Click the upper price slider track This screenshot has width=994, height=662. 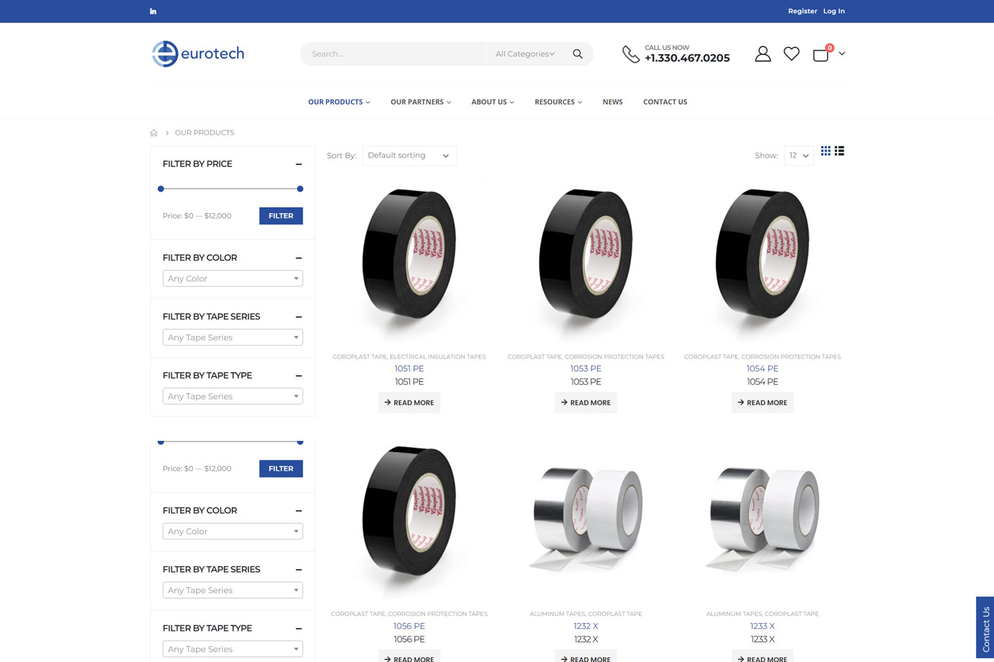[230, 189]
